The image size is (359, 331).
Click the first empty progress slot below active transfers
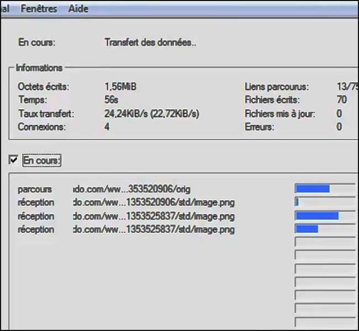(326, 242)
